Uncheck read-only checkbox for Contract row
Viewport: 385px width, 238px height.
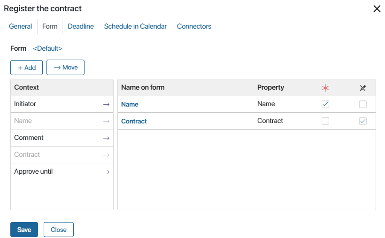(363, 121)
